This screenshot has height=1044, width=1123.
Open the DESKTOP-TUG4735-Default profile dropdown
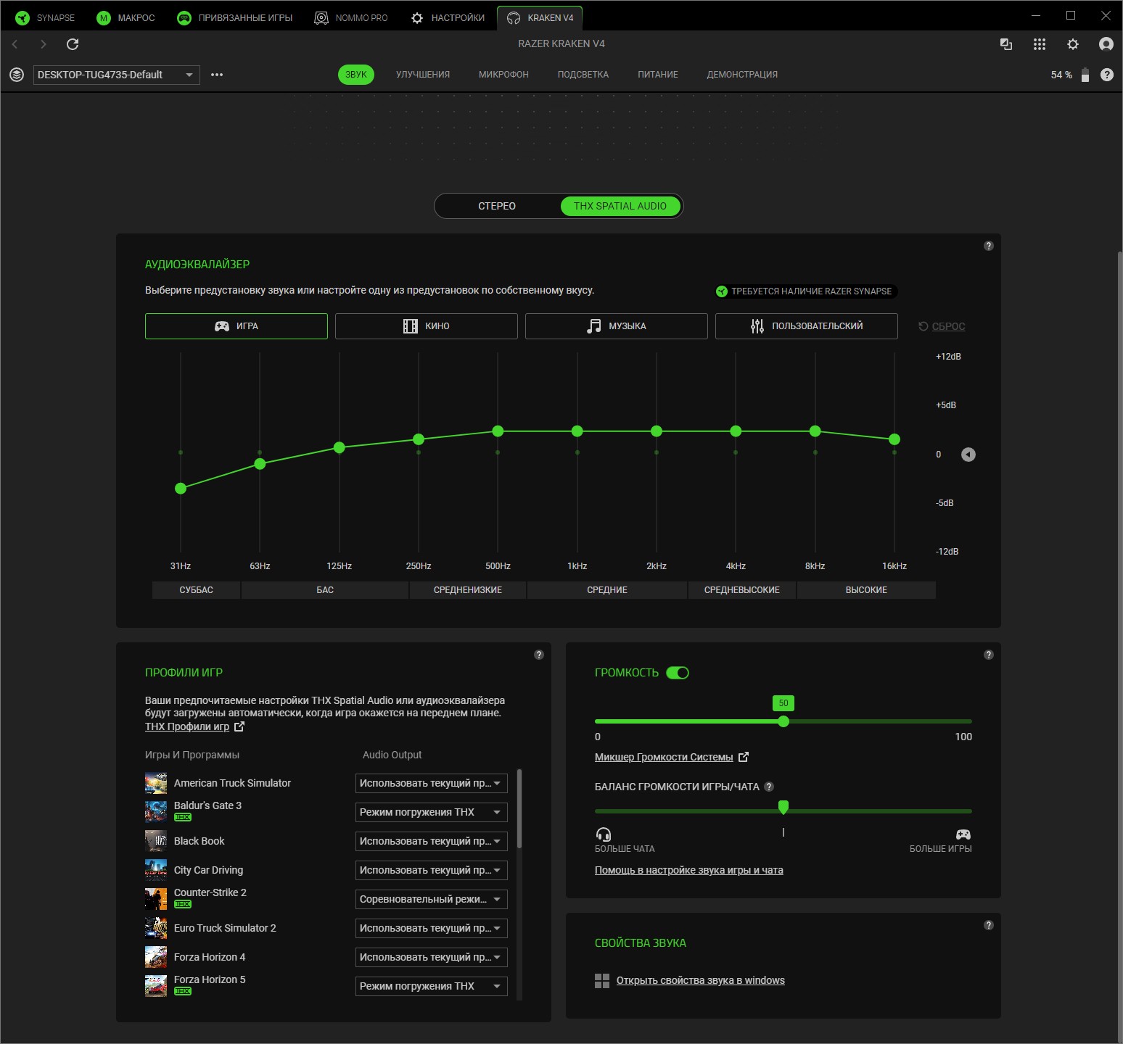point(116,75)
